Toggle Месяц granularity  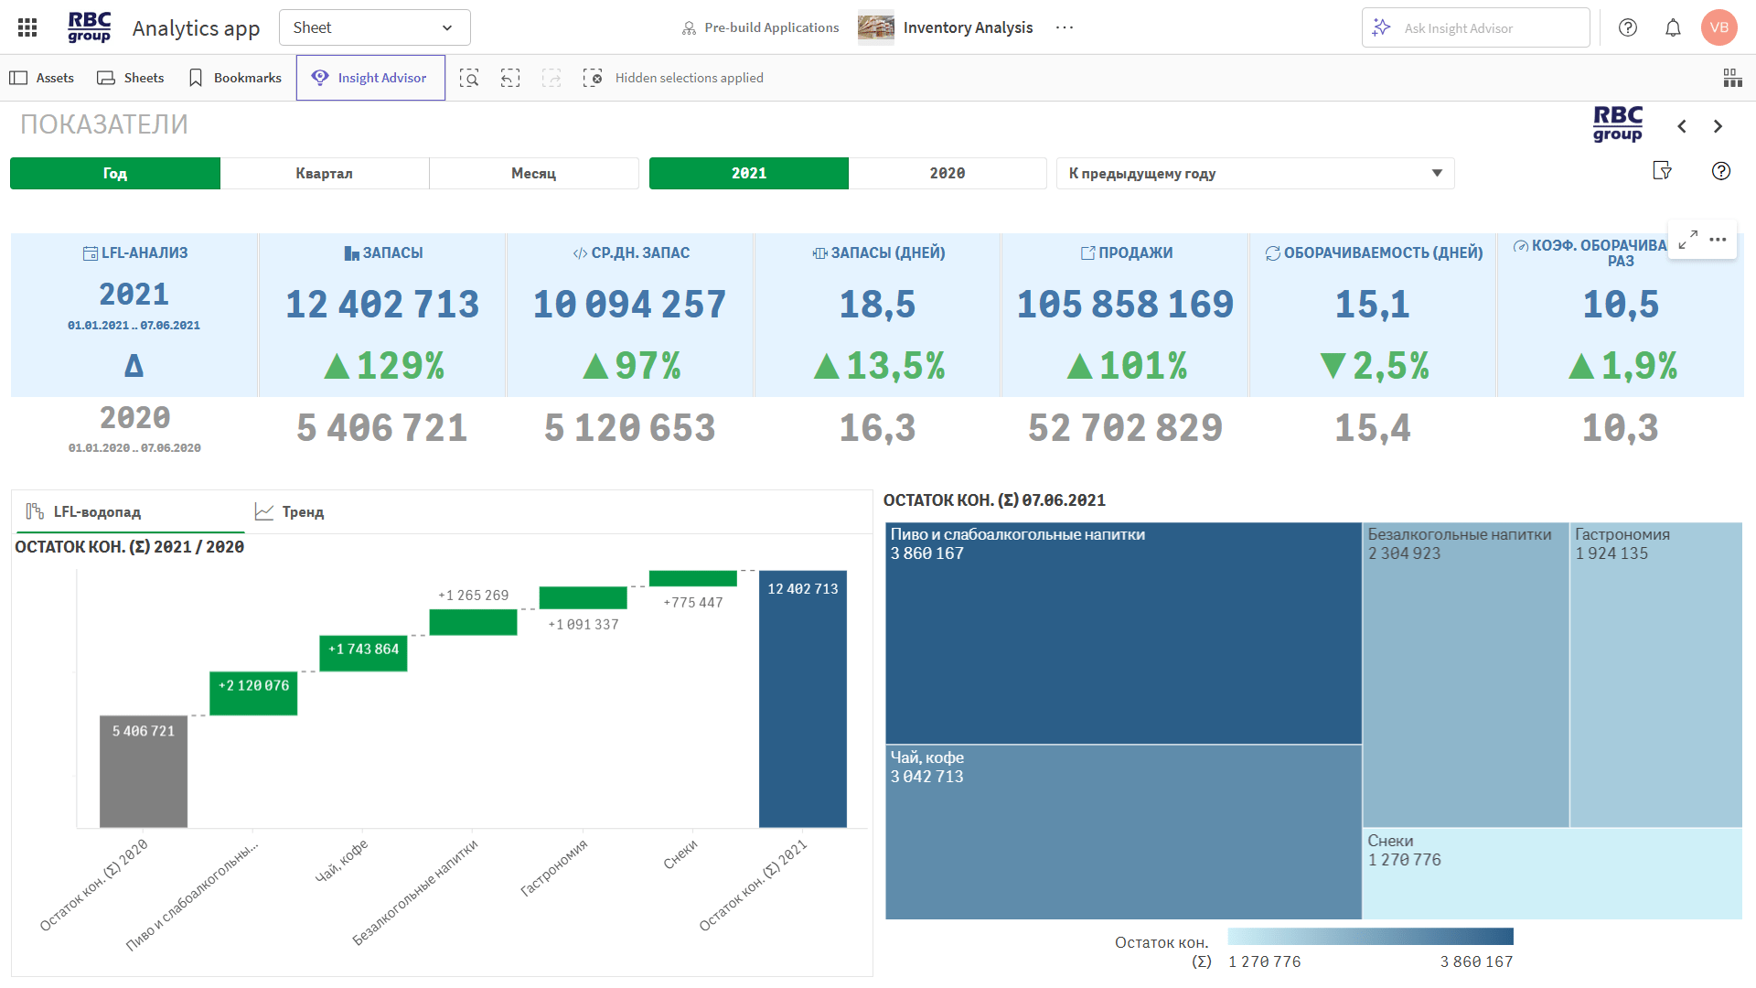click(533, 173)
